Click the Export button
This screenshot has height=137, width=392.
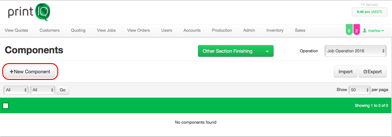point(373,72)
